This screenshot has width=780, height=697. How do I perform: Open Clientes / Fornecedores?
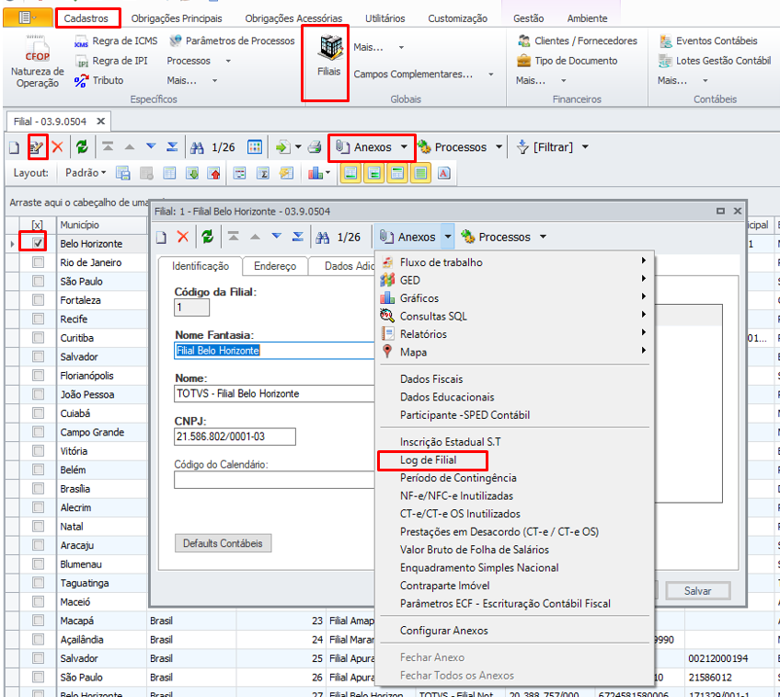pyautogui.click(x=577, y=41)
